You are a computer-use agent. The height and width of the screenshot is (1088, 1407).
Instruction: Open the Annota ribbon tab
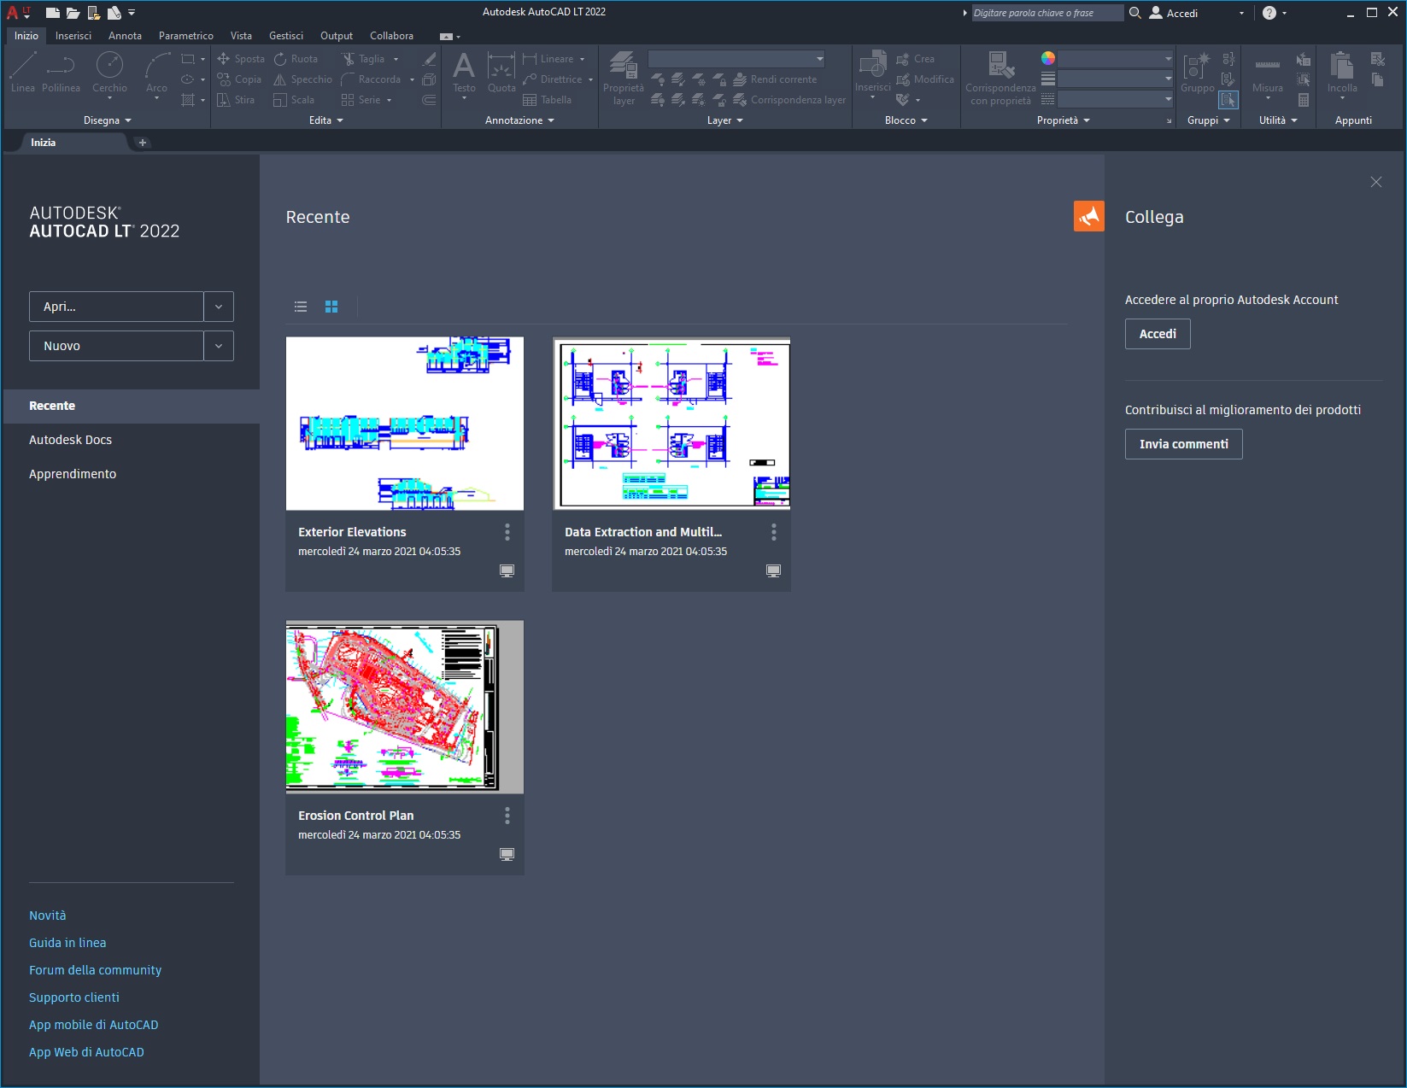(125, 36)
